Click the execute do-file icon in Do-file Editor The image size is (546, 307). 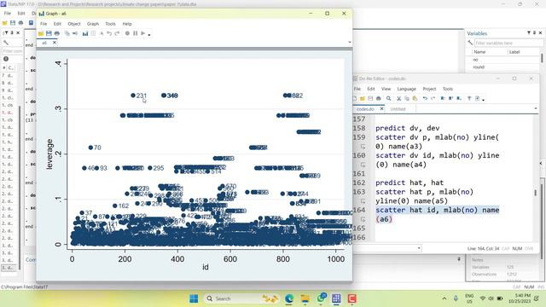pyautogui.click(x=478, y=99)
